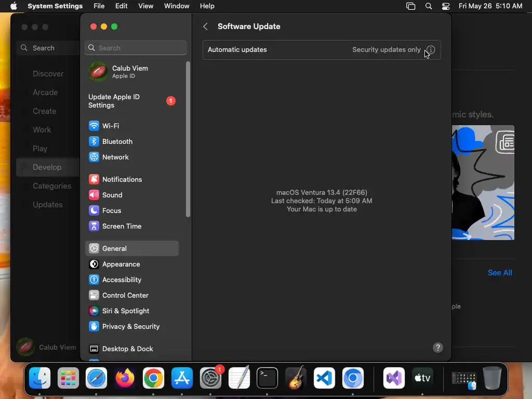Open Automatic updates info button
This screenshot has height=399, width=532.
point(431,49)
